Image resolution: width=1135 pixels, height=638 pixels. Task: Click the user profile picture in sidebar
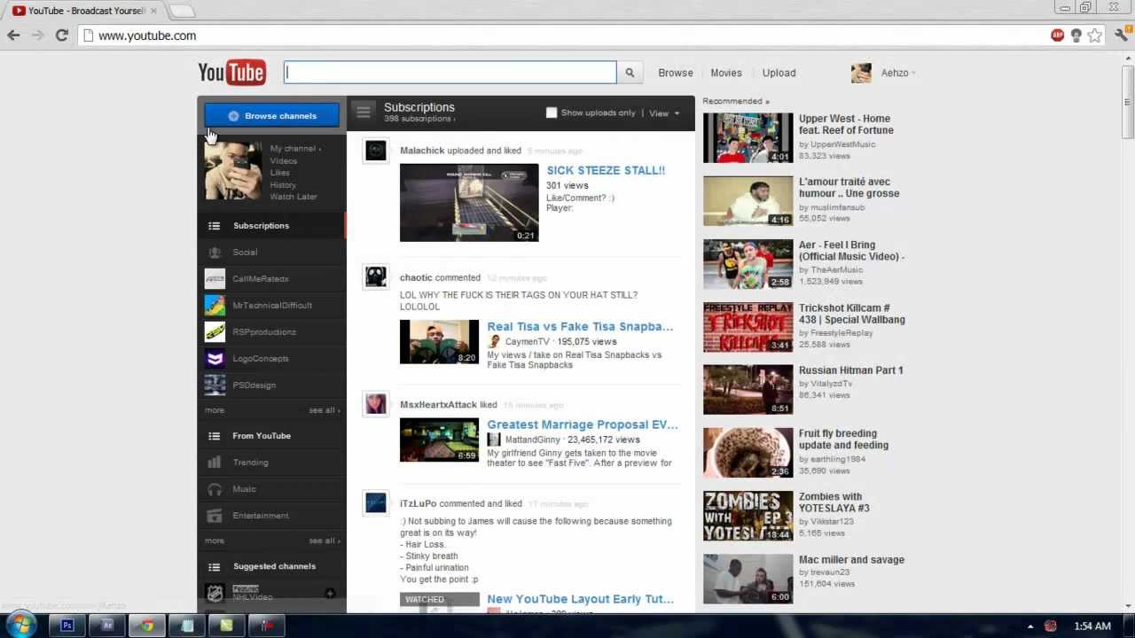[233, 169]
